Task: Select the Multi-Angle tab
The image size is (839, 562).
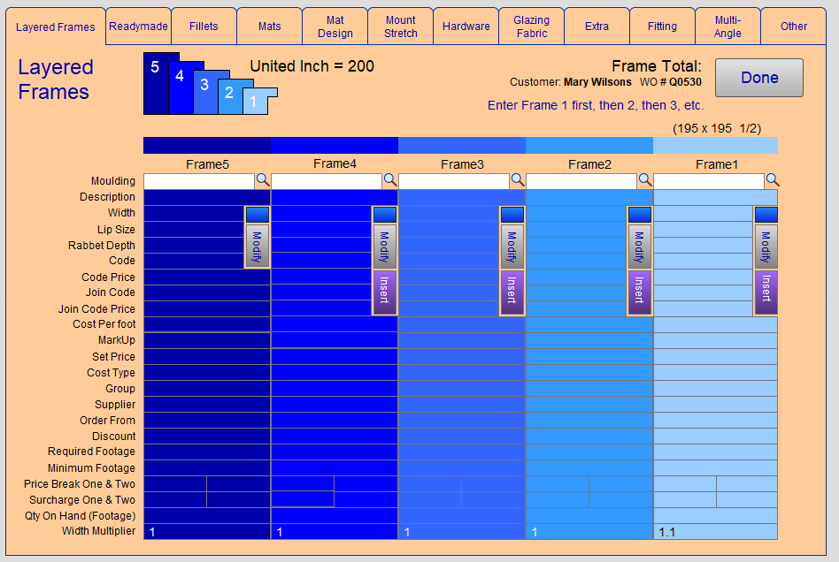Action: click(727, 27)
